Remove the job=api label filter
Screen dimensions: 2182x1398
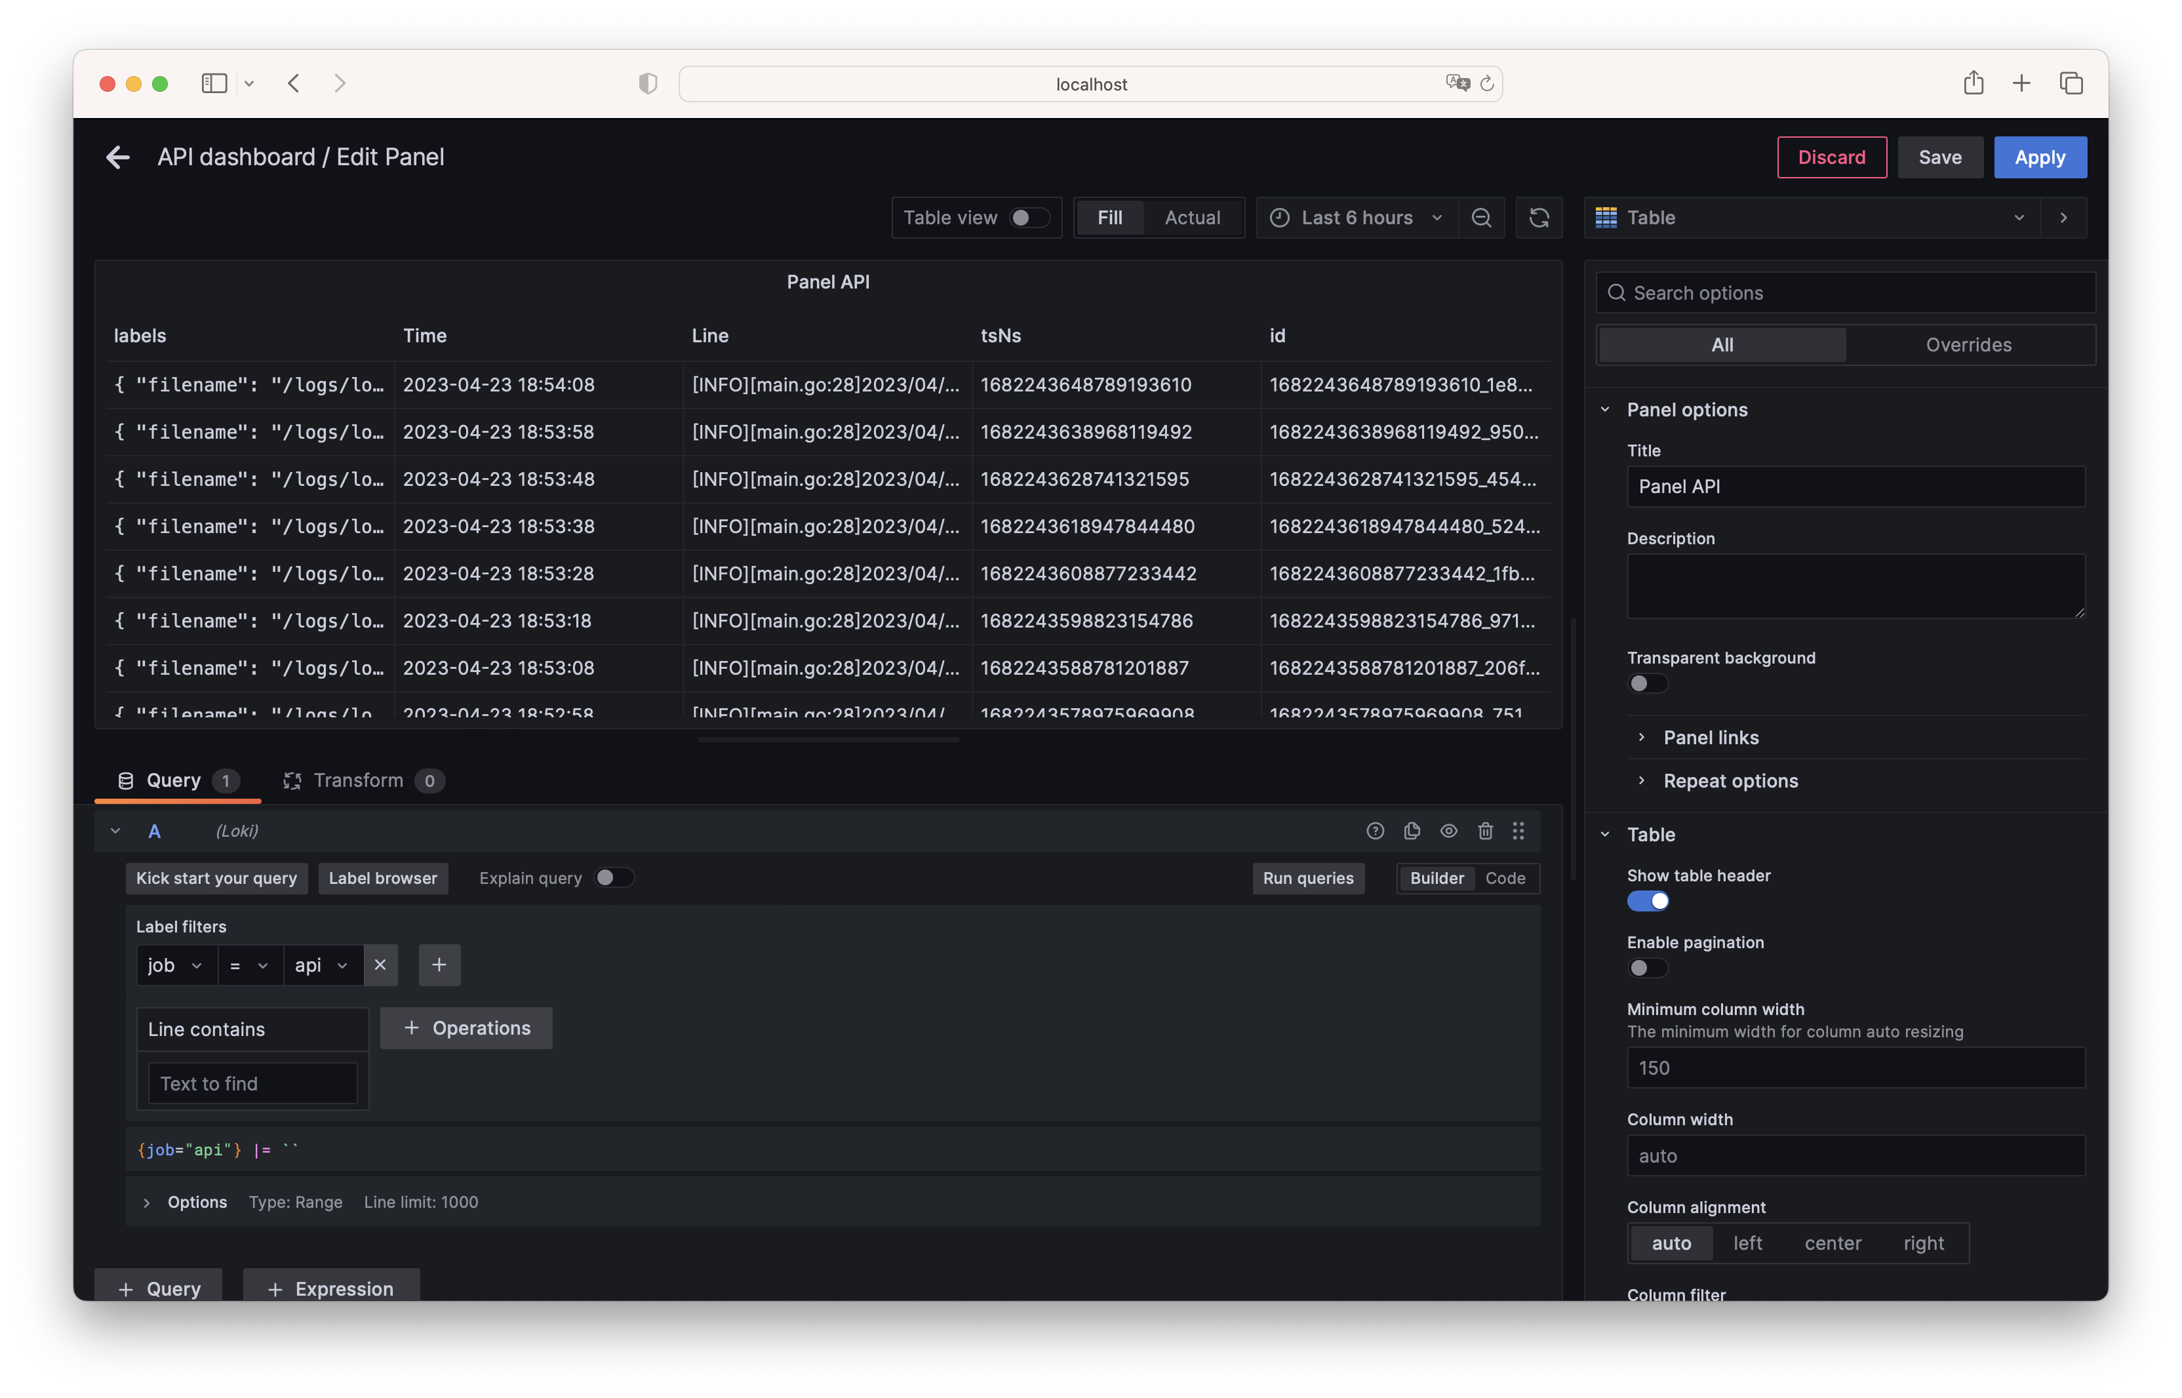click(x=380, y=965)
